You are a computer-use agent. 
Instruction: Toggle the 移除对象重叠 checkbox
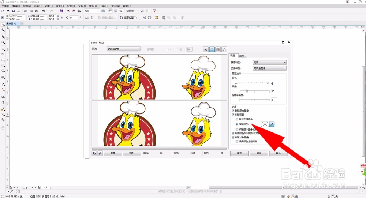(x=233, y=137)
